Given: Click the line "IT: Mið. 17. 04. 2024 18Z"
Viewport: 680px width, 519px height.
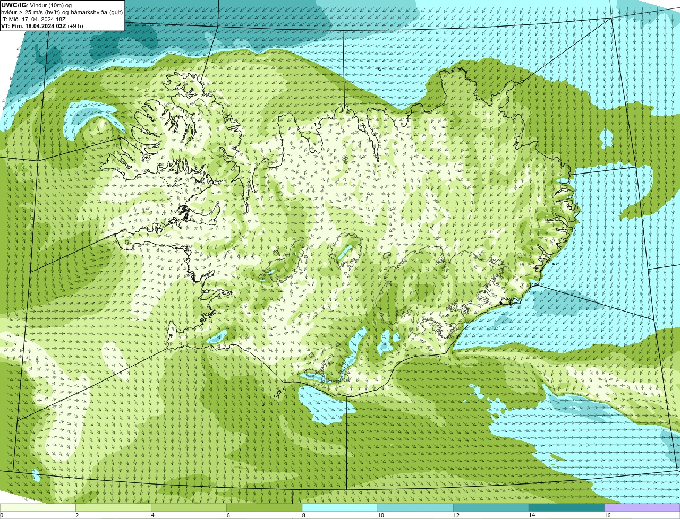Looking at the screenshot, I should point(33,19).
